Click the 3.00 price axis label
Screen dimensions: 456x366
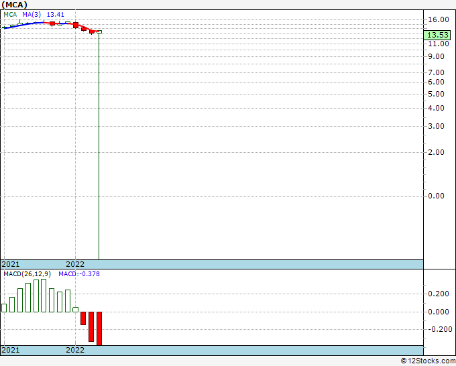coord(436,126)
